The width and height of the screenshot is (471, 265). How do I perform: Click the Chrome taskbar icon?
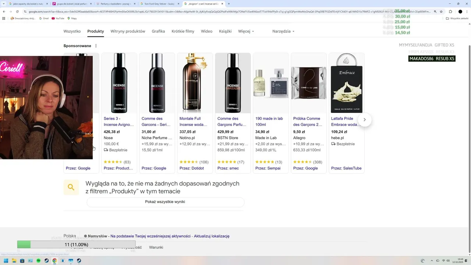tap(54, 261)
